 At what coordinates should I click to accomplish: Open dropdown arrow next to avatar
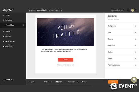[x=135, y=10]
